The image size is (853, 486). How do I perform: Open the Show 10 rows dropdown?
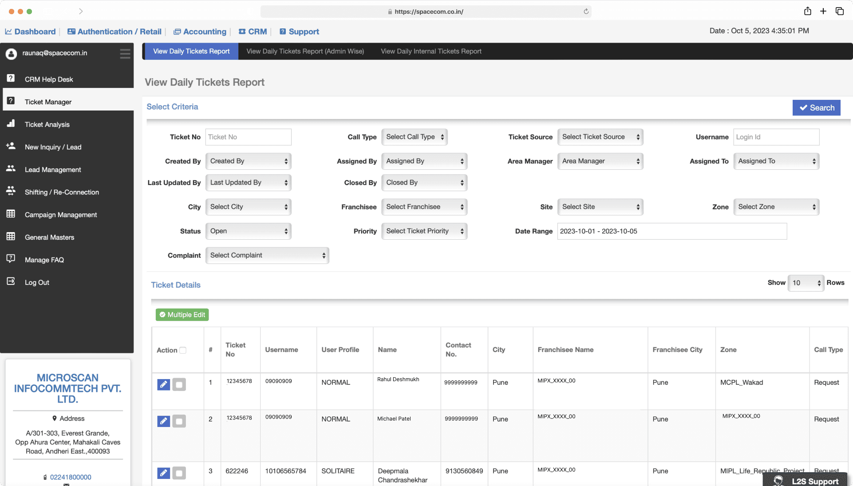(x=806, y=283)
